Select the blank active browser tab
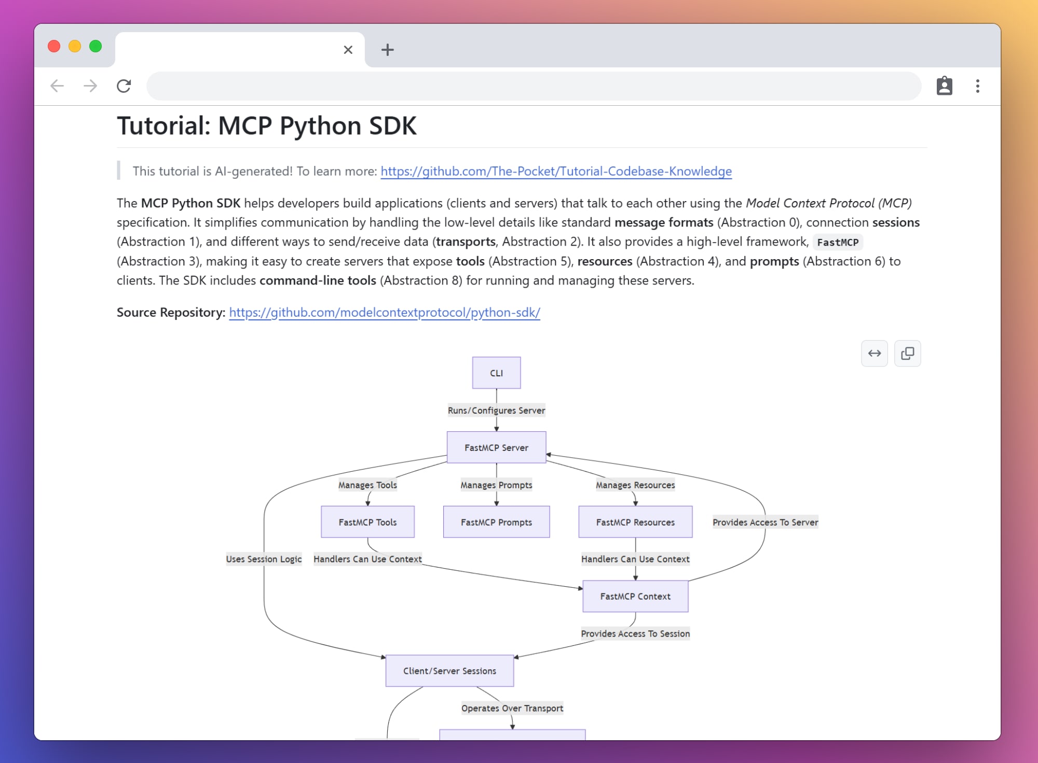1038x763 pixels. pyautogui.click(x=228, y=50)
